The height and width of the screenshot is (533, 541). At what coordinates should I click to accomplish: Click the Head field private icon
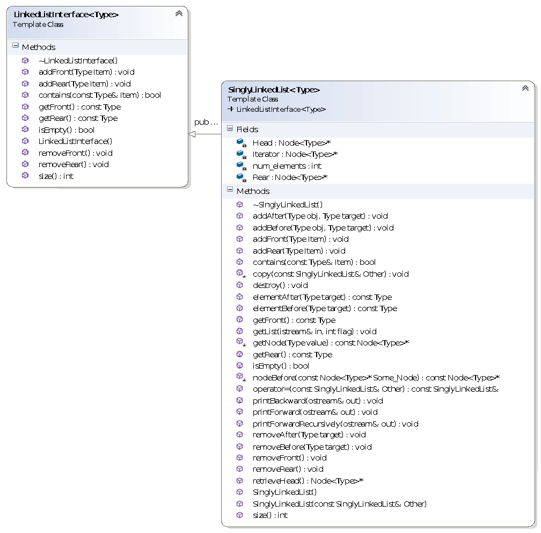click(x=241, y=143)
